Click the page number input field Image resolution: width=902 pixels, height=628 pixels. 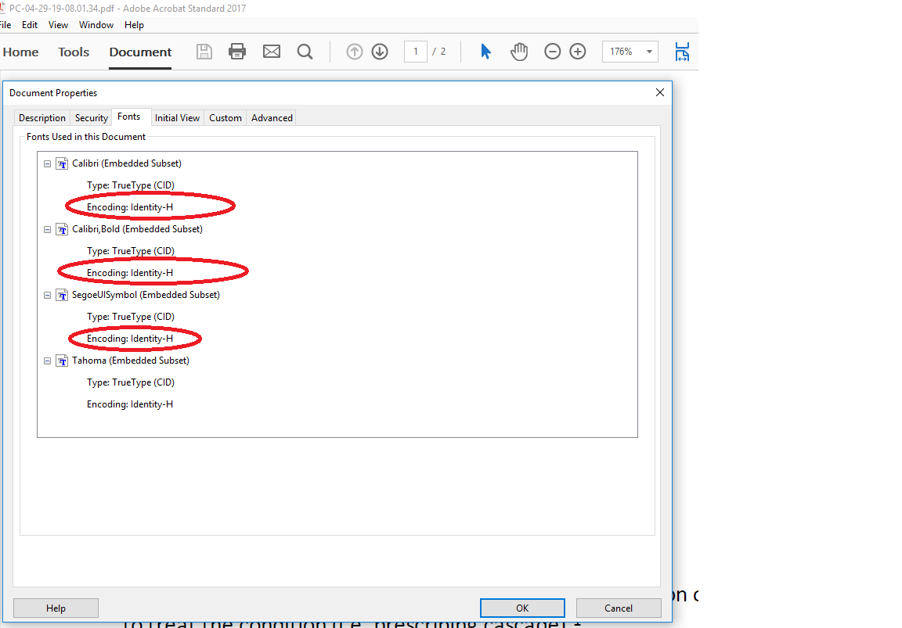click(x=415, y=52)
